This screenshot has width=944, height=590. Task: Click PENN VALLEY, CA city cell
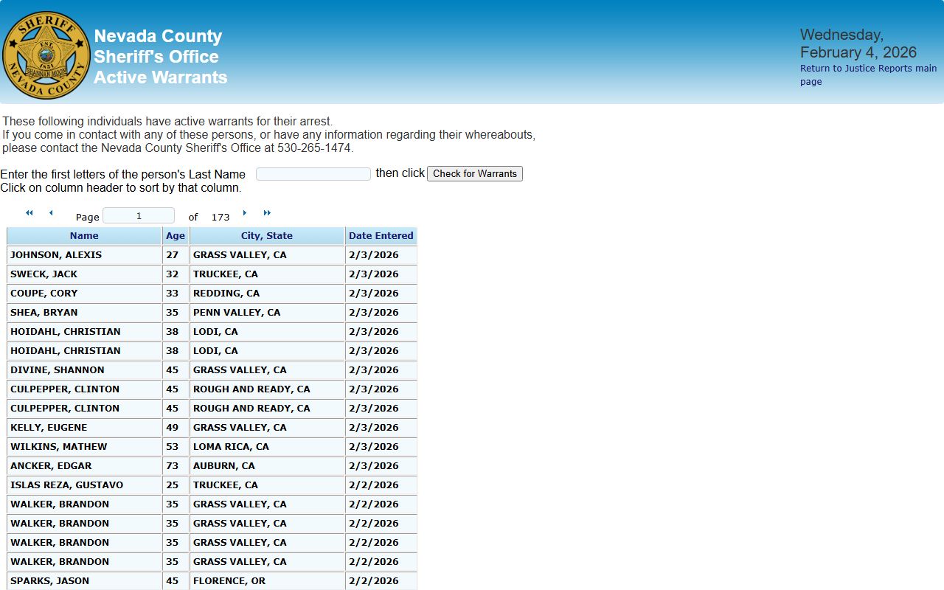(267, 313)
